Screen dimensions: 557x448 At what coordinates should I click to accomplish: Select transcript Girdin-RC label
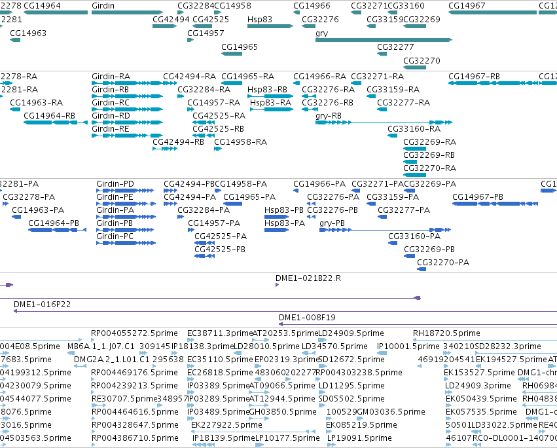pyautogui.click(x=111, y=103)
